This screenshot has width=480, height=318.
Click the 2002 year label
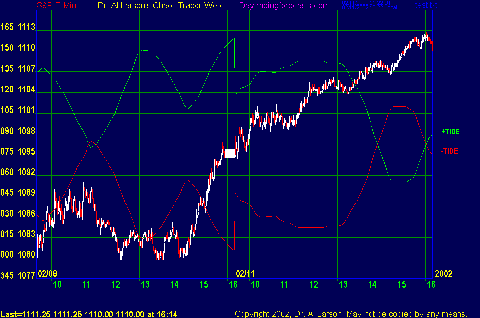(x=444, y=273)
